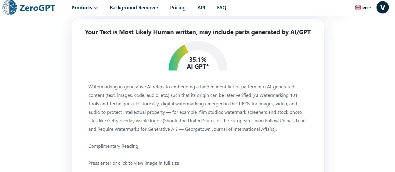Click the small arrow beside 'en'

[370, 8]
